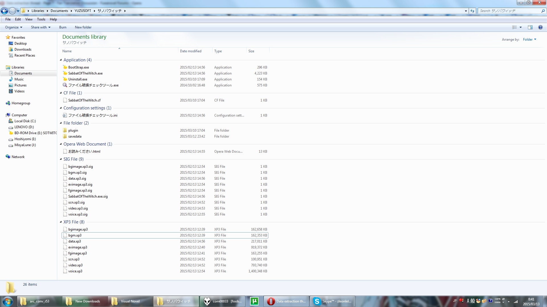Open the Help menu
This screenshot has height=307, width=547.
click(x=53, y=19)
